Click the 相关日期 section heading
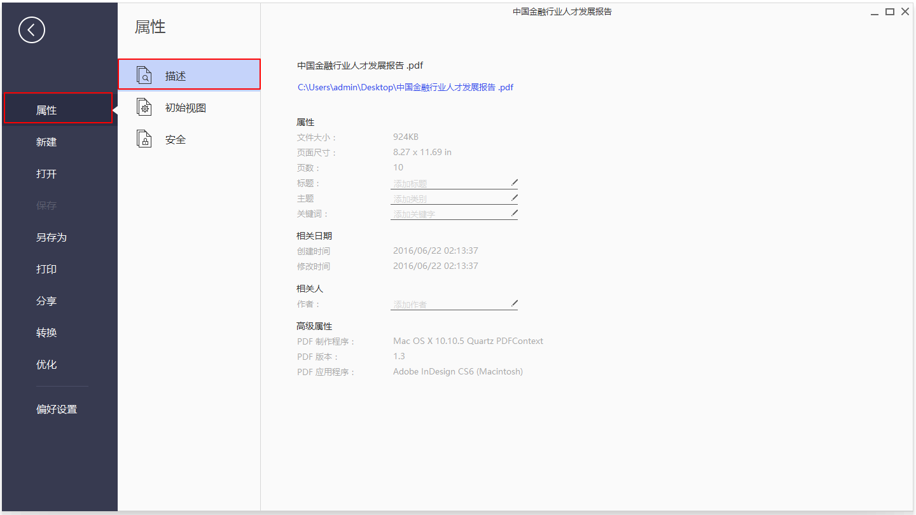Image resolution: width=916 pixels, height=515 pixels. pyautogui.click(x=314, y=236)
